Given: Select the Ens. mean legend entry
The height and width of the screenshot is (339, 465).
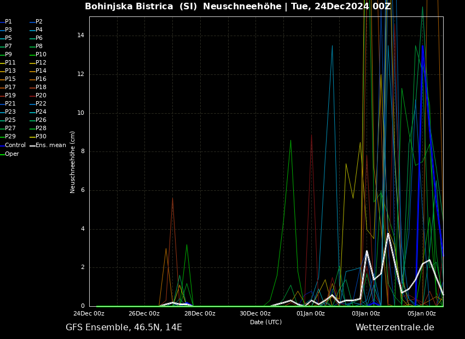Looking at the screenshot, I should (50, 145).
